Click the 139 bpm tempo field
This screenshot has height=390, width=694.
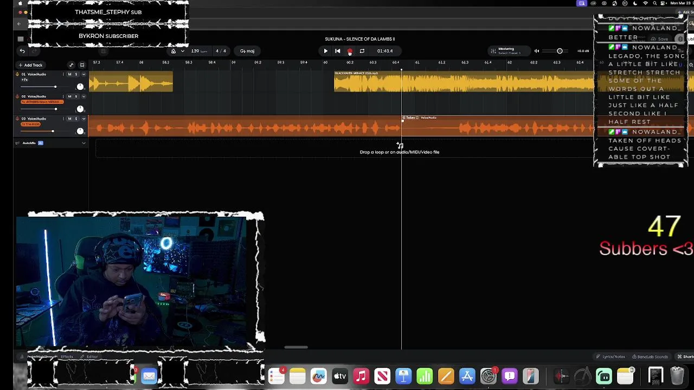pyautogui.click(x=199, y=51)
